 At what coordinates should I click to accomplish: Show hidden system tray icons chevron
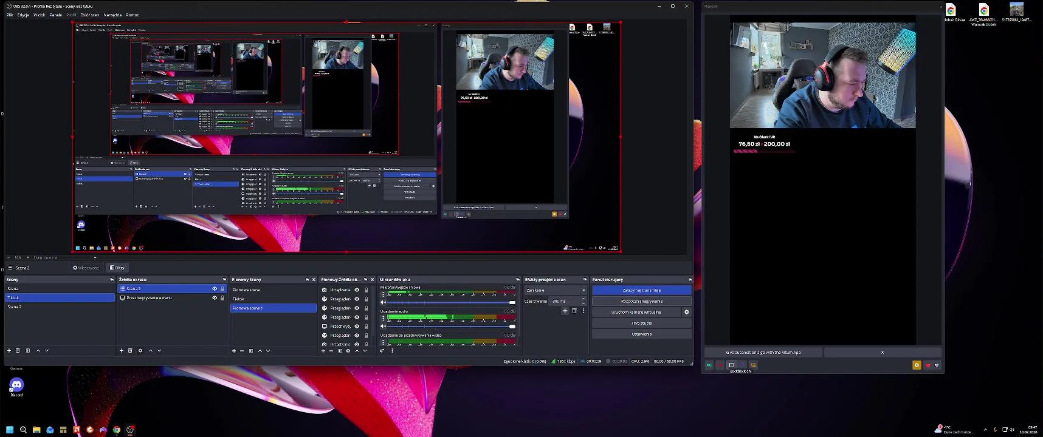[x=986, y=430]
